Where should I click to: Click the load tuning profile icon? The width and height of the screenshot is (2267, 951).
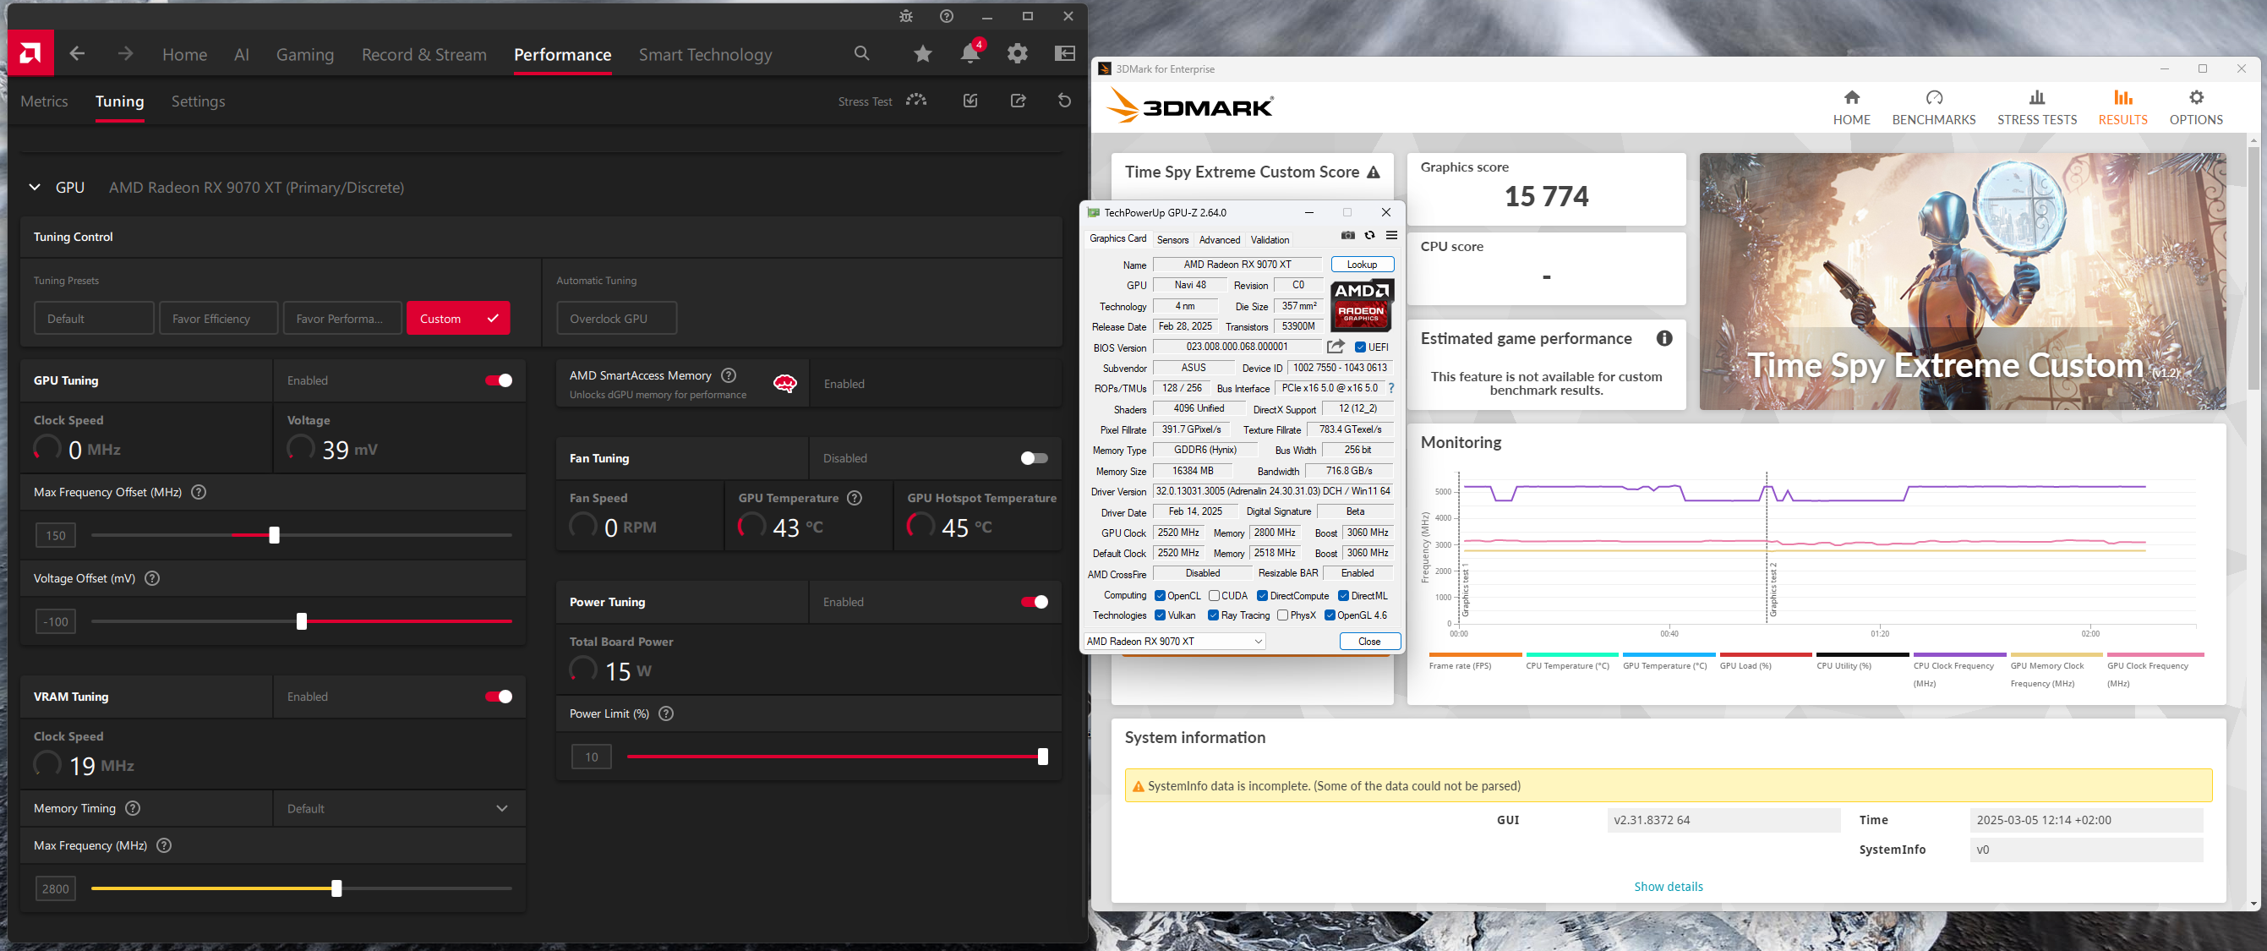coord(970,101)
